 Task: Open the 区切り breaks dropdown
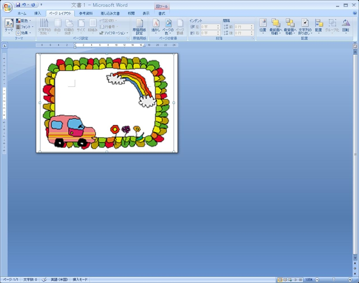click(x=109, y=21)
